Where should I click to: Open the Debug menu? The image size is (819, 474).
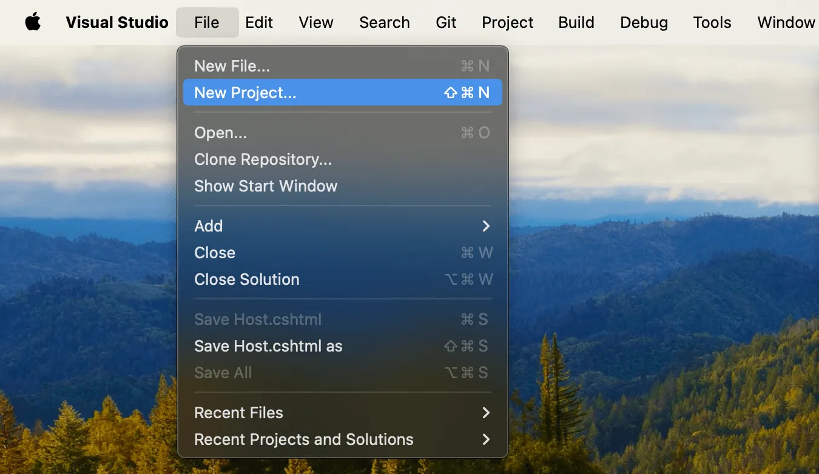tap(644, 22)
